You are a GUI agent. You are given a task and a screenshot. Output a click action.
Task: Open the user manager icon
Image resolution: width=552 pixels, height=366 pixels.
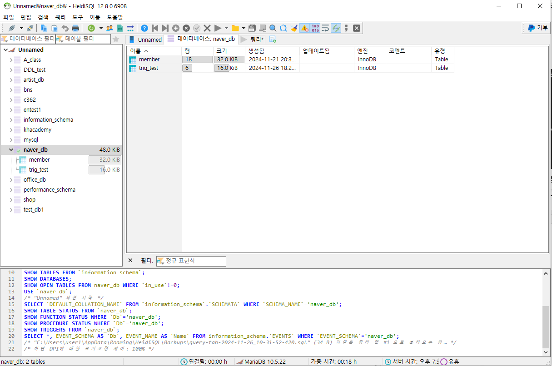tap(109, 28)
